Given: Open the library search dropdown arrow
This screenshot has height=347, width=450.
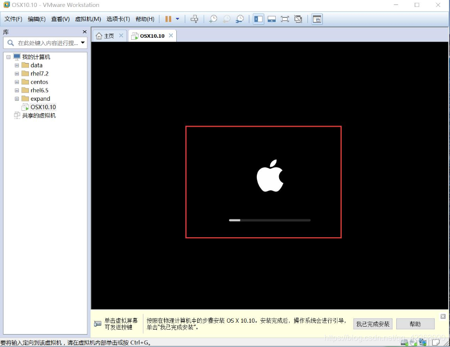Looking at the screenshot, I should coord(83,43).
